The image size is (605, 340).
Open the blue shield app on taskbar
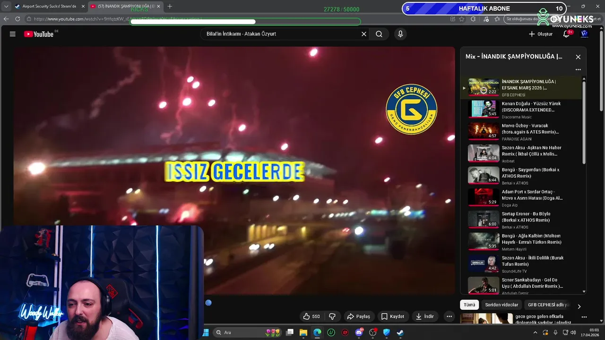(x=387, y=332)
